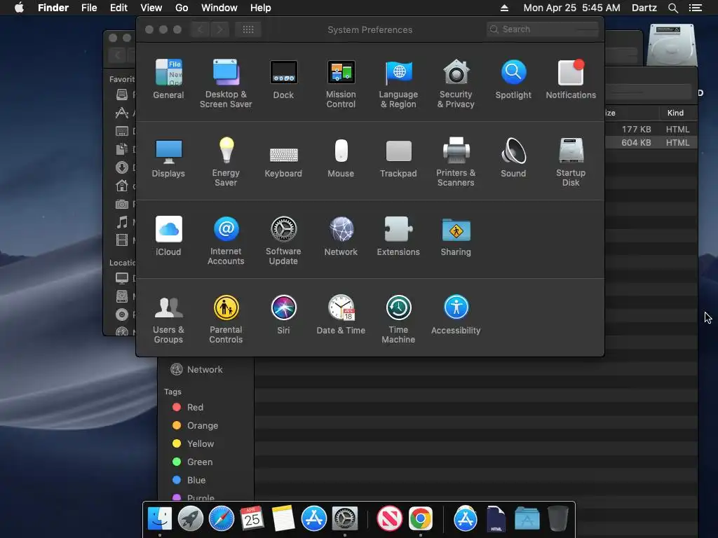Open the Dock preferences pane
The width and height of the screenshot is (718, 538).
pyautogui.click(x=283, y=79)
